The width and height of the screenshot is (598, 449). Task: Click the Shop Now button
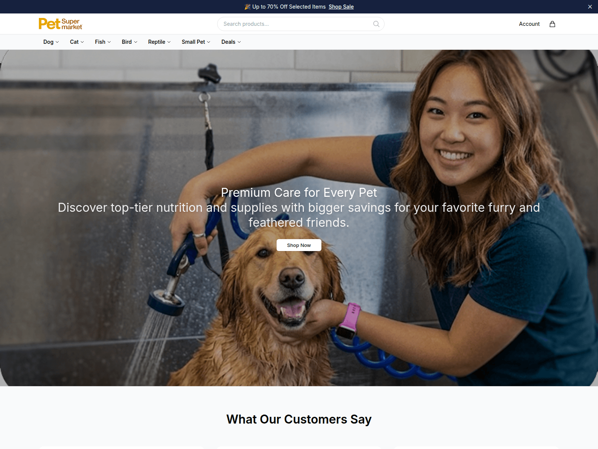coord(299,245)
